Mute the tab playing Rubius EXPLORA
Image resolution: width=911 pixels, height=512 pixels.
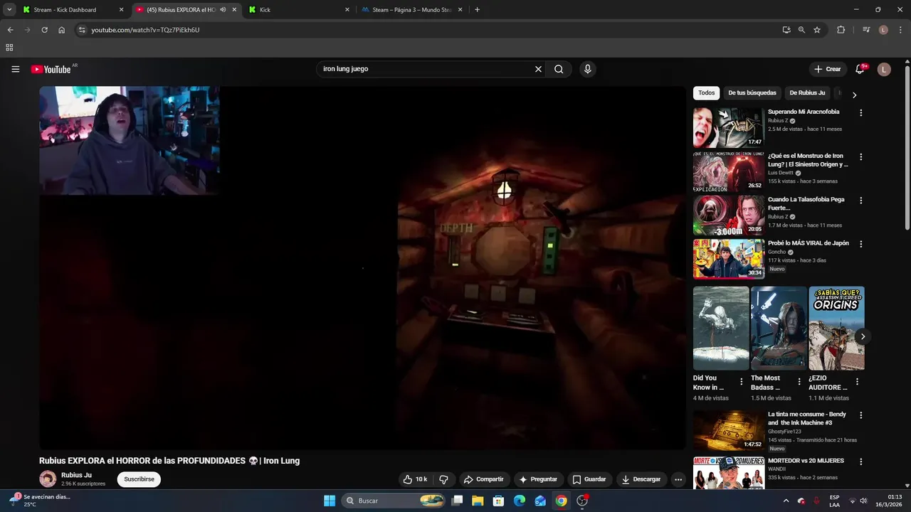(223, 10)
